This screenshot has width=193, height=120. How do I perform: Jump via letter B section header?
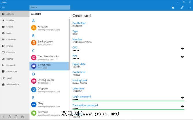click(33, 36)
